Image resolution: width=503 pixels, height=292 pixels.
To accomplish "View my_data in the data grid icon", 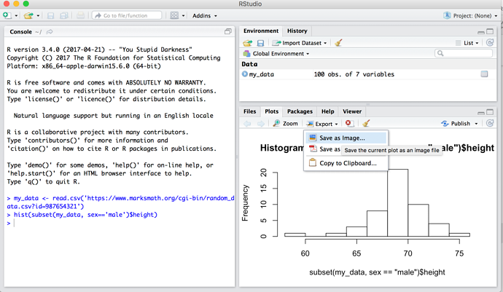I will [484, 74].
